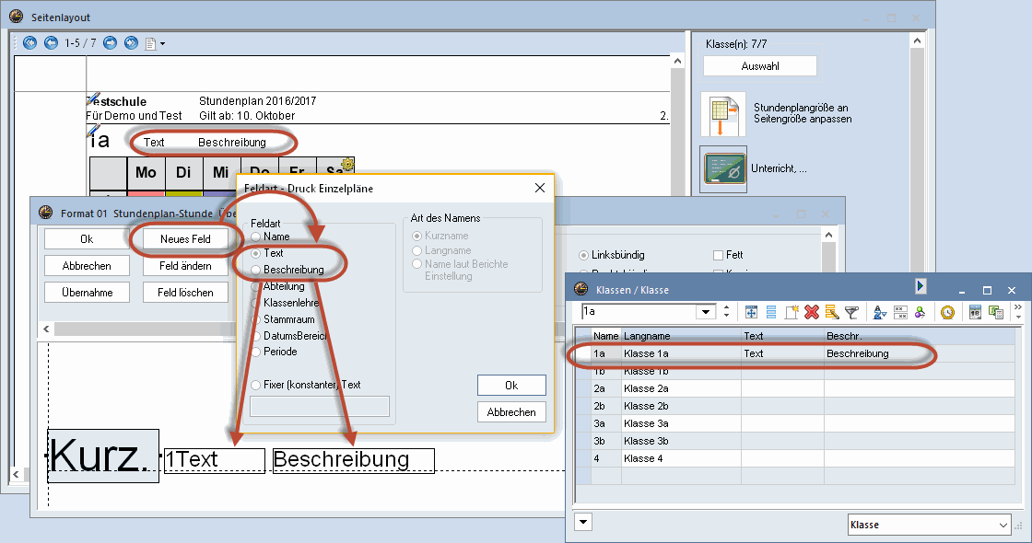Click the move/arrange window toolbar icon

click(751, 312)
